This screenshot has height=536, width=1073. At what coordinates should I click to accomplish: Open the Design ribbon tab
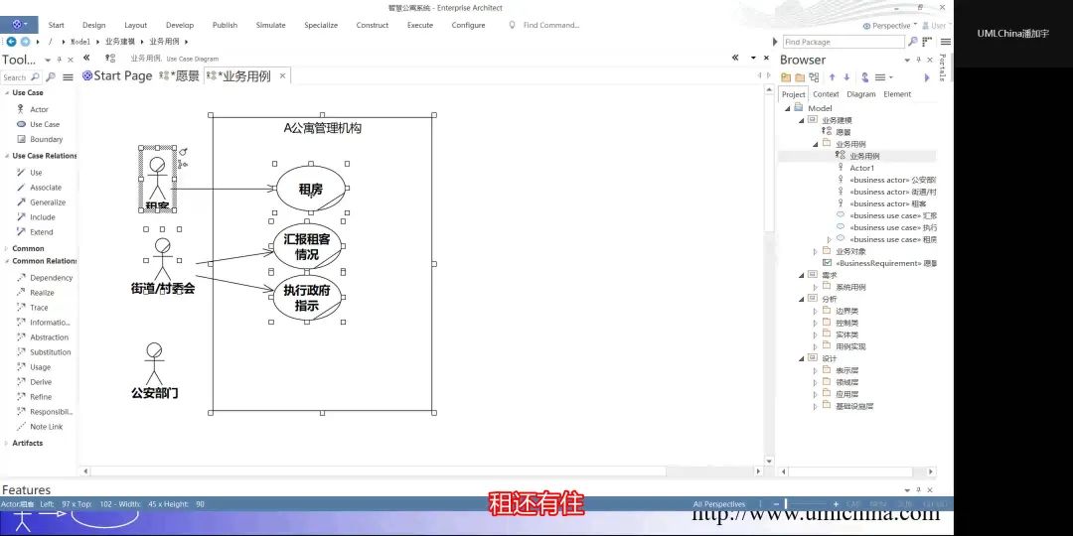pyautogui.click(x=93, y=25)
